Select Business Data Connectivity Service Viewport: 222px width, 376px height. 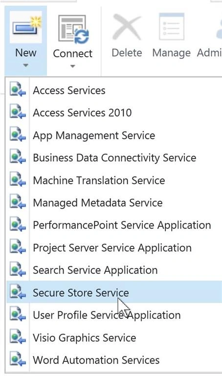click(x=114, y=158)
